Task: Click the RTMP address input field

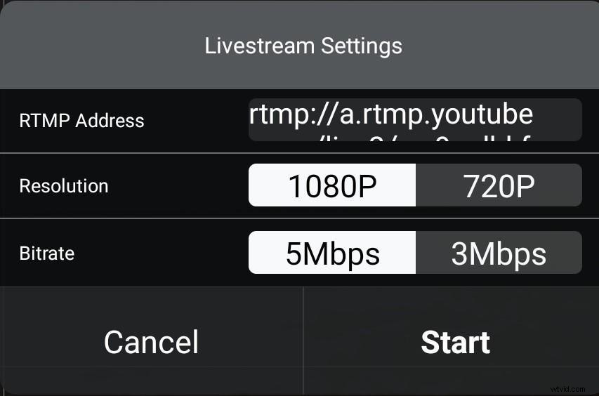Action: [415, 120]
